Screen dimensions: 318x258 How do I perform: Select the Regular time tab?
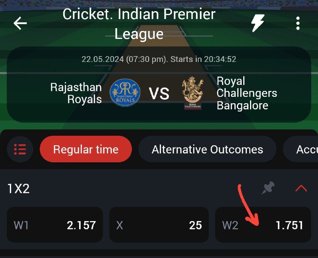coord(86,149)
